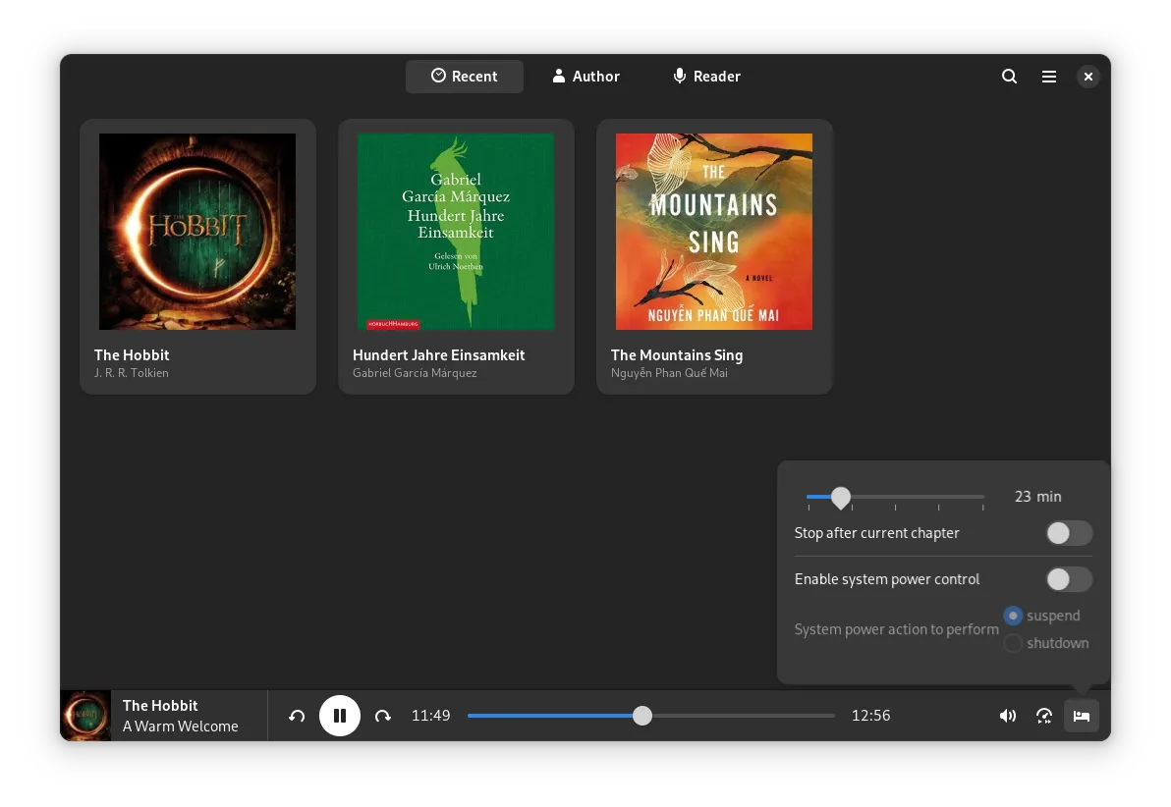
Task: Select the suspend radio option
Action: 1013,616
